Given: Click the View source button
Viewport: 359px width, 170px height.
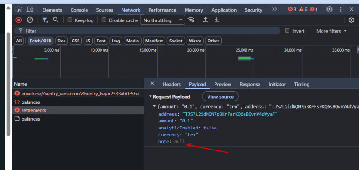Looking at the screenshot, I should pyautogui.click(x=220, y=96).
